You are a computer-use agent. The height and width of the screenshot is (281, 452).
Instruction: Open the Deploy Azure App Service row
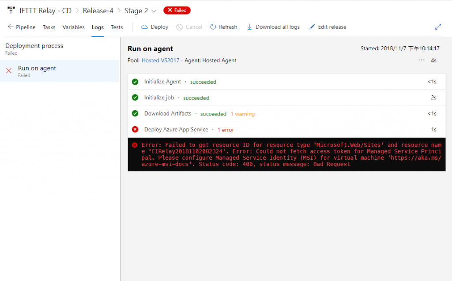(x=286, y=129)
